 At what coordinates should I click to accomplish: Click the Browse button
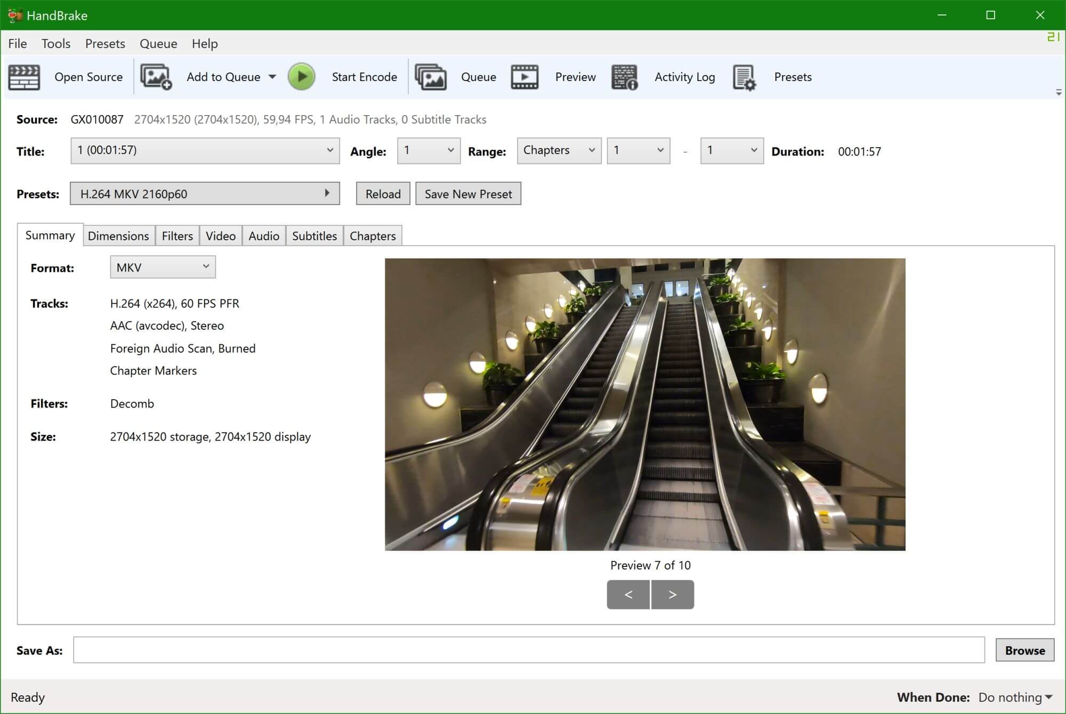(x=1024, y=650)
